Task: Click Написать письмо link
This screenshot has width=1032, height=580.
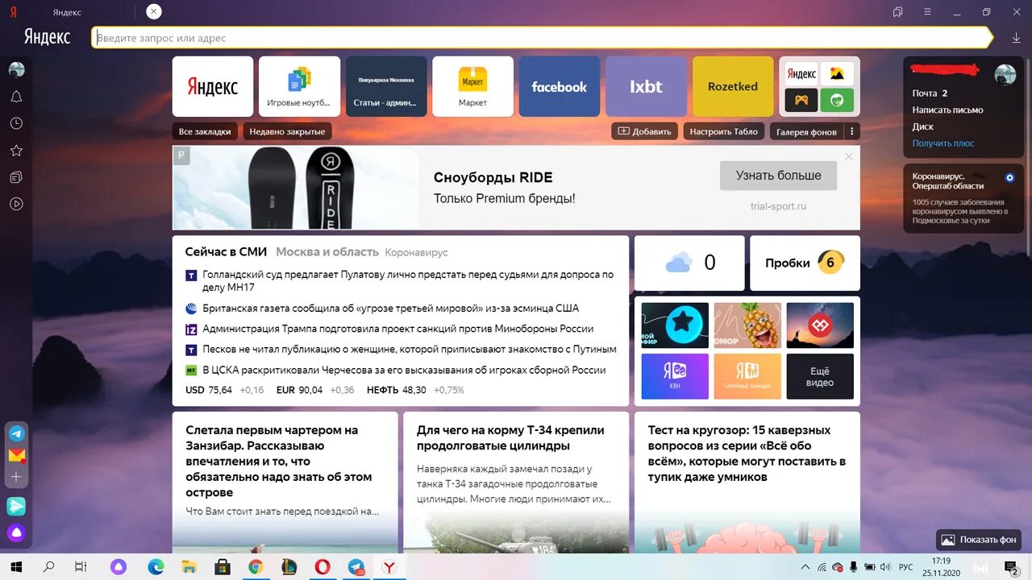Action: click(947, 110)
